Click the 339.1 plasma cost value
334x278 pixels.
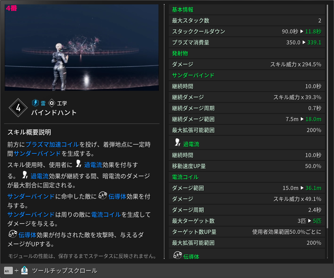314,42
